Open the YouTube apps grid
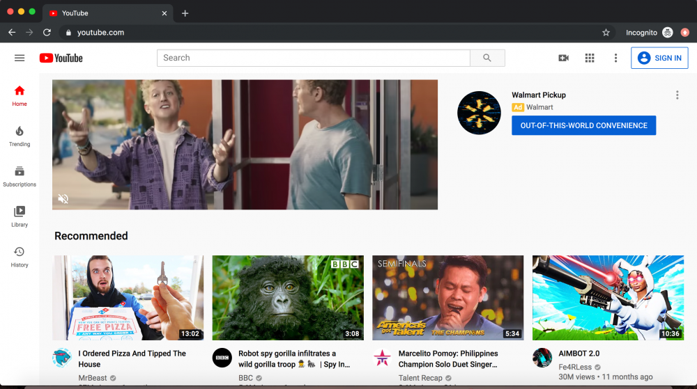Image resolution: width=697 pixels, height=389 pixels. pos(590,58)
